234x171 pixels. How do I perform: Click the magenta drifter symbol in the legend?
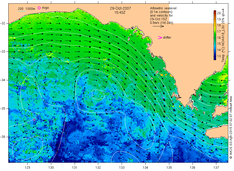[160, 38]
